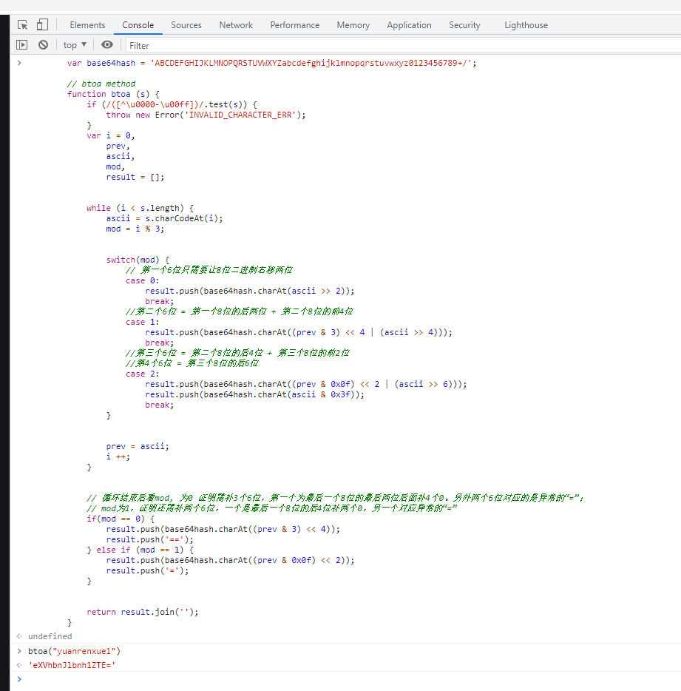Image resolution: width=681 pixels, height=691 pixels.
Task: Click the 'case 0:' label
Action: pos(142,280)
